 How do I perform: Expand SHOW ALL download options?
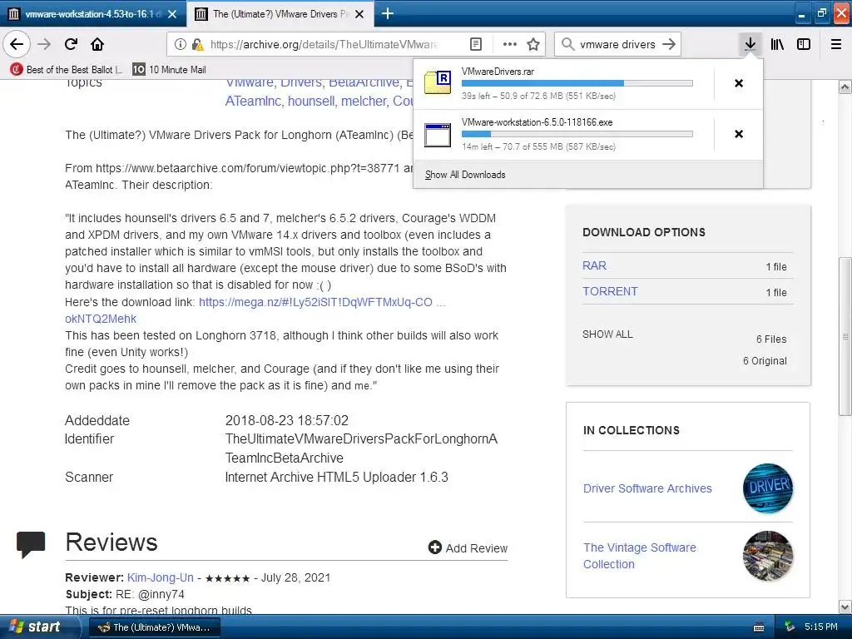tap(607, 334)
